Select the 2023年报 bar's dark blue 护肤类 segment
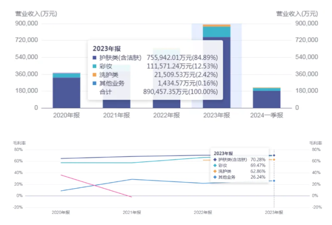Viewport: 332px width, 225px height. (217, 73)
